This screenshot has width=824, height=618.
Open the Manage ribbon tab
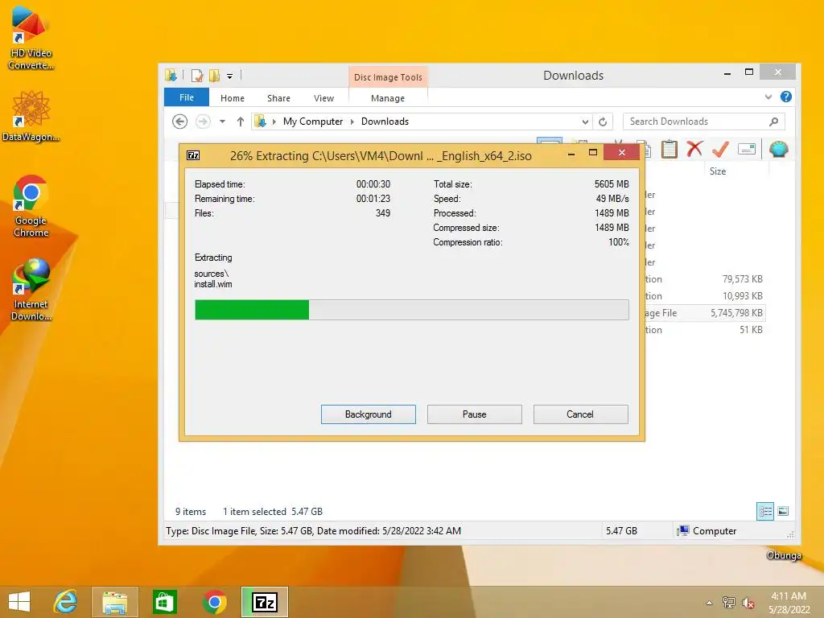pyautogui.click(x=388, y=98)
